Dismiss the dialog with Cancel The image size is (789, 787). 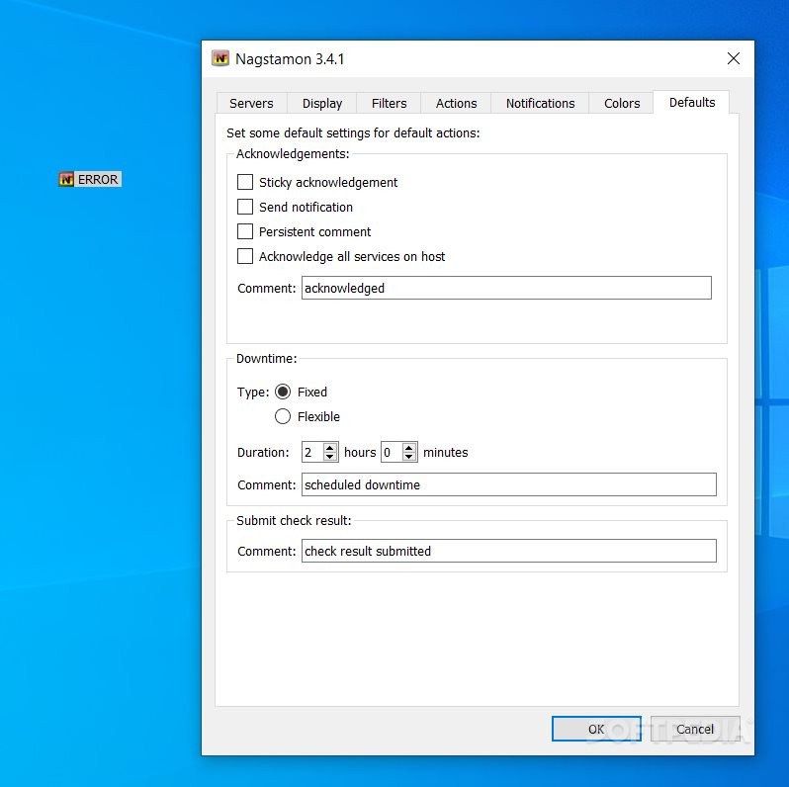click(695, 729)
